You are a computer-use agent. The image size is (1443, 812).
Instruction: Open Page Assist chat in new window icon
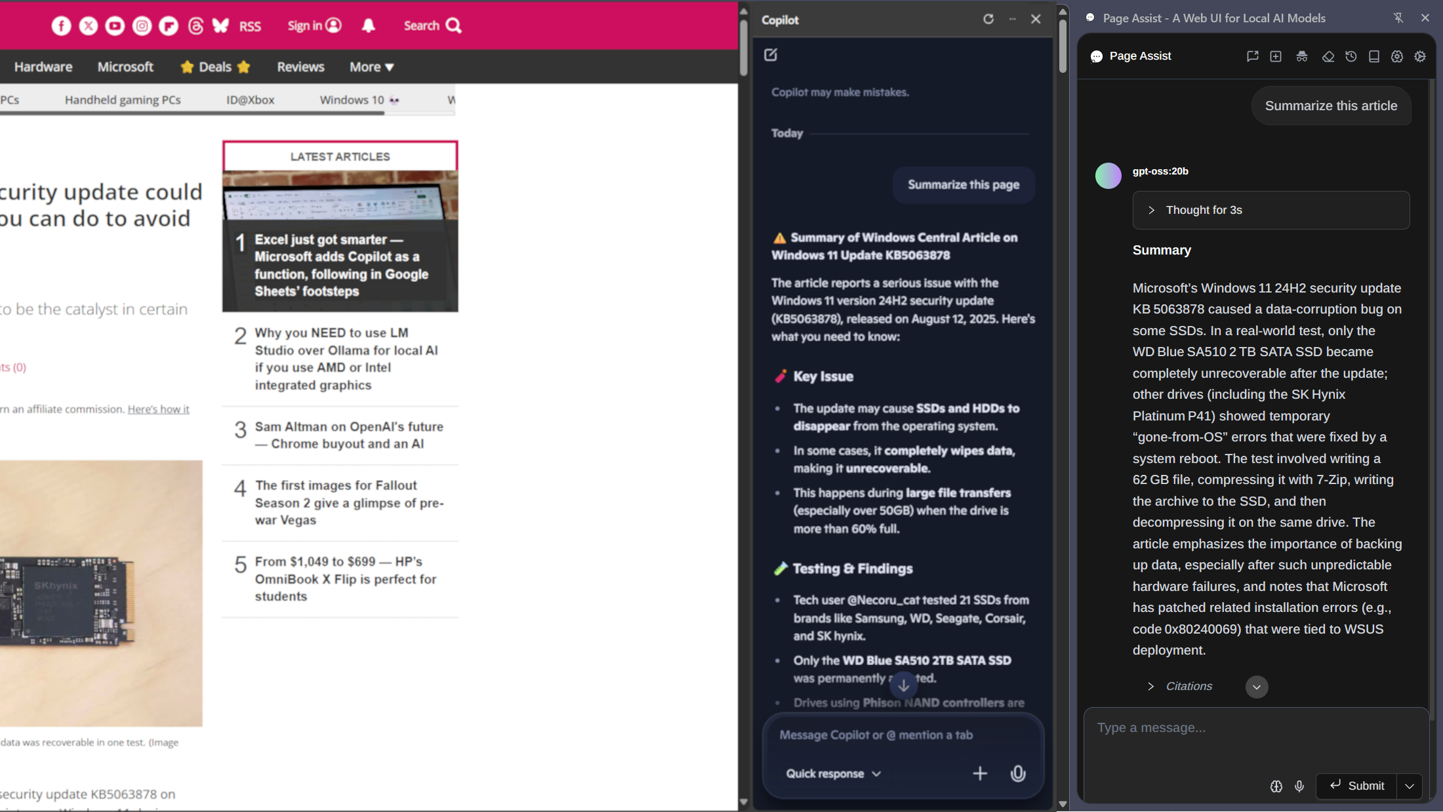1252,56
